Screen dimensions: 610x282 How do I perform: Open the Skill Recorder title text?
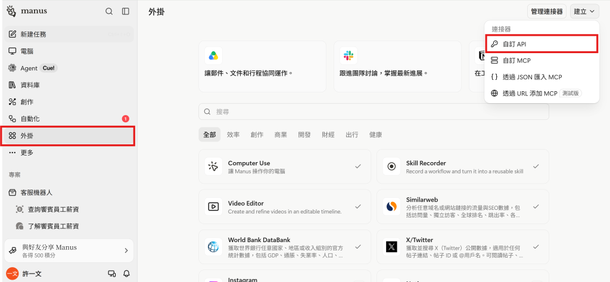[x=426, y=163]
